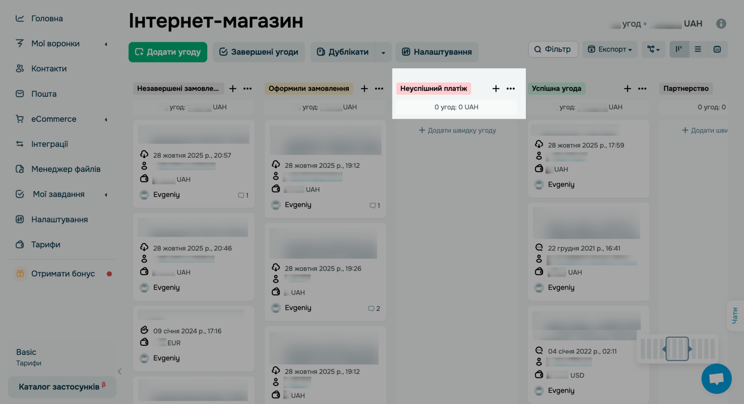Add deal to Оформили замовлення column

364,88
